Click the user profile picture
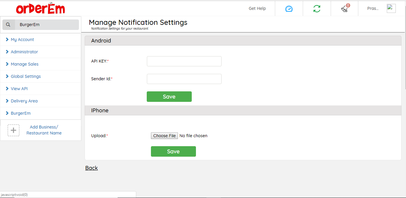This screenshot has height=198, width=406. coord(391,8)
